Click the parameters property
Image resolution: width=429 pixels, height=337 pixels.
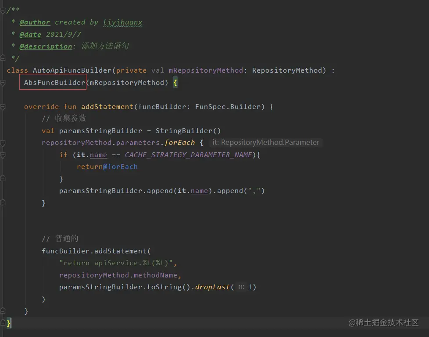[x=138, y=143]
